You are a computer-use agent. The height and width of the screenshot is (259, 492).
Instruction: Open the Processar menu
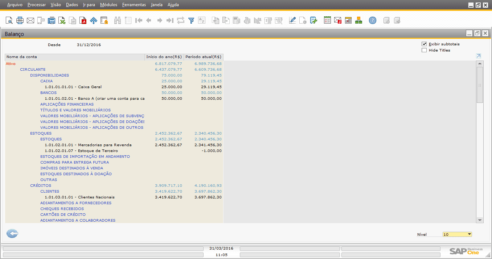(x=37, y=5)
